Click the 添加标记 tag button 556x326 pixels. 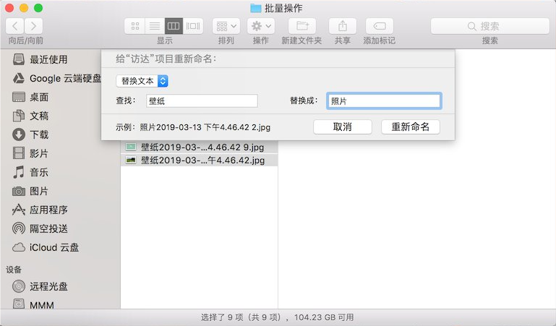(x=380, y=26)
